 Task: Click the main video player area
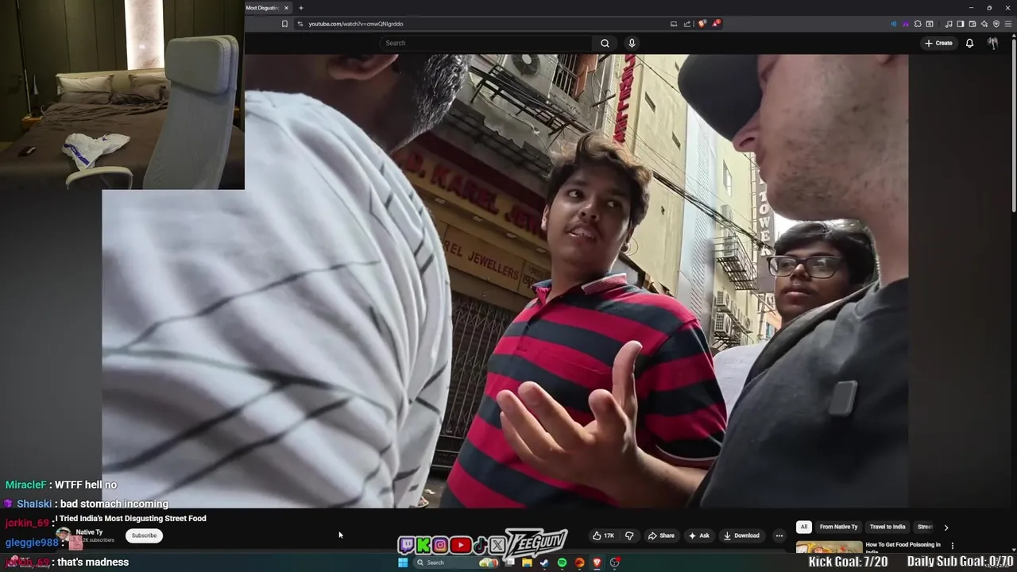505,280
